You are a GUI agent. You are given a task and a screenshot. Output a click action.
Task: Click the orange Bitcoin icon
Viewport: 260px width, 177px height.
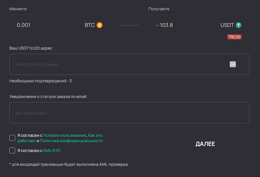(100, 25)
